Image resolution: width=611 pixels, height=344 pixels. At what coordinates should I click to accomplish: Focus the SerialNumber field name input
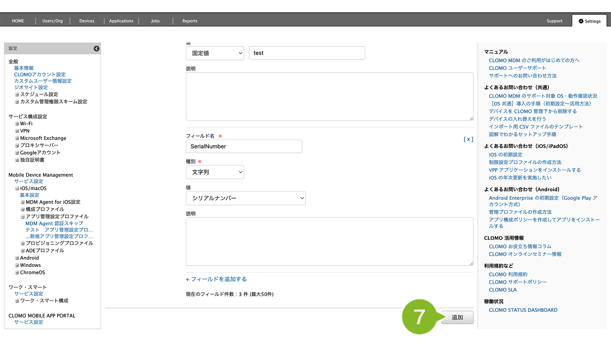pyautogui.click(x=244, y=147)
